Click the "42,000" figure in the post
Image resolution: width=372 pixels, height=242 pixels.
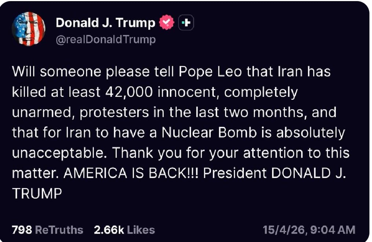[130, 92]
